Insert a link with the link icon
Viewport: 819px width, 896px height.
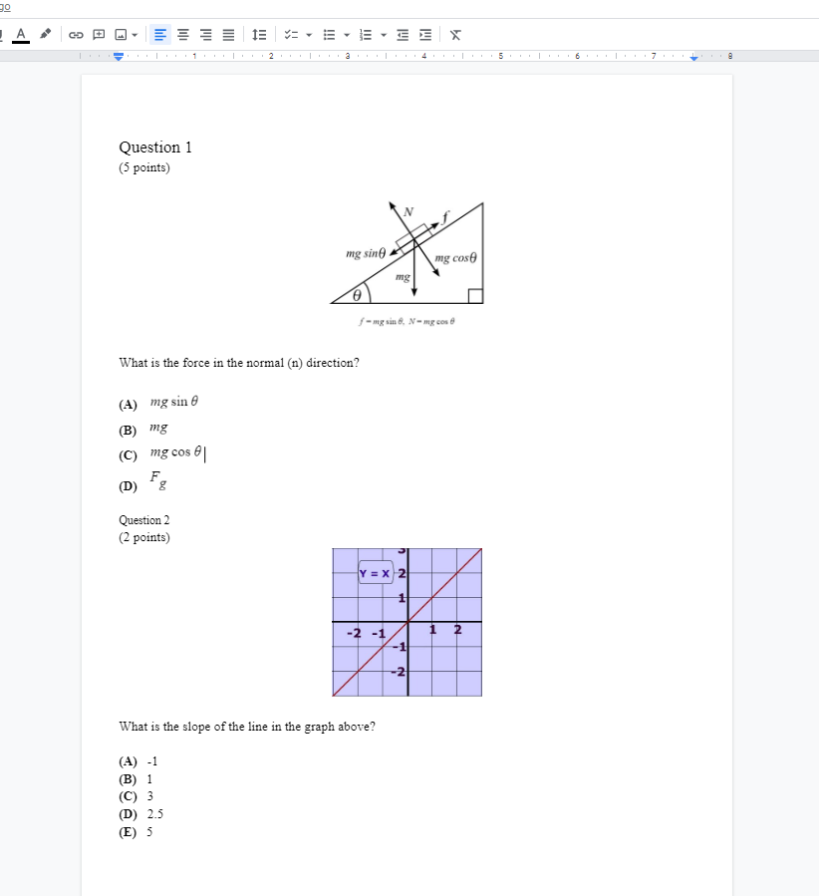point(76,35)
